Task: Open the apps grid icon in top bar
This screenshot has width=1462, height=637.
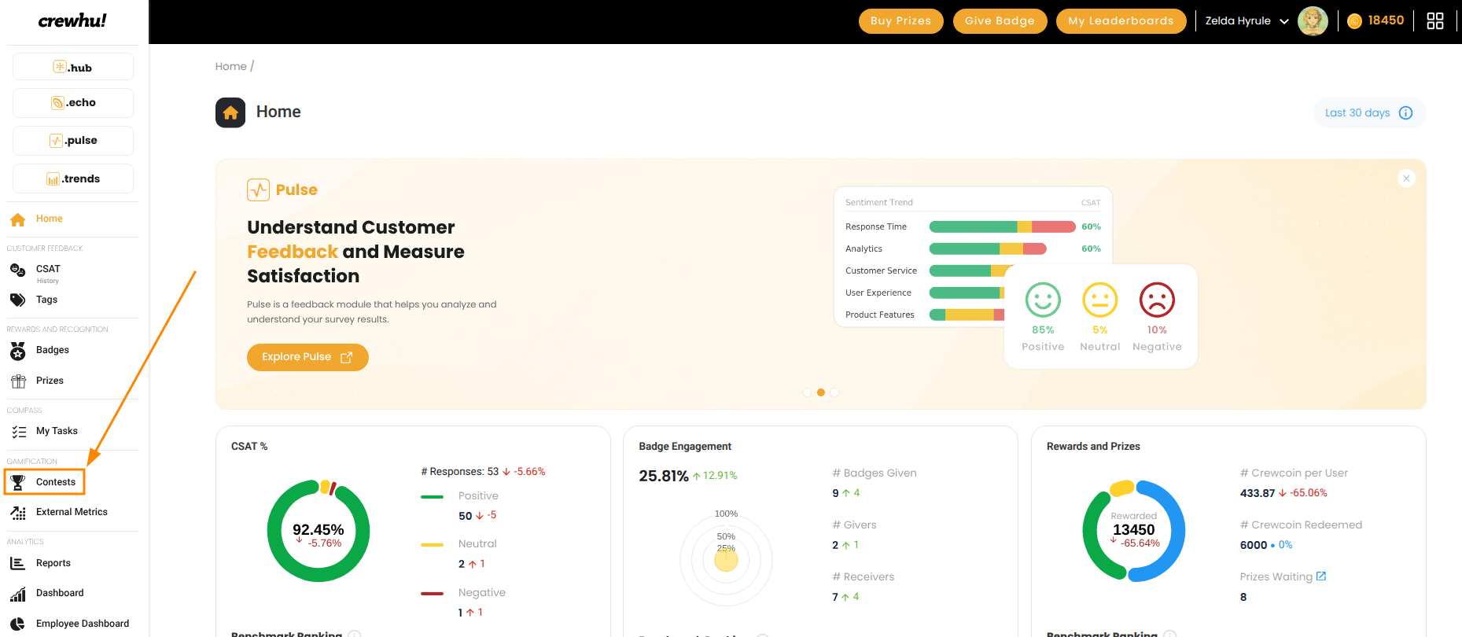Action: click(1435, 21)
